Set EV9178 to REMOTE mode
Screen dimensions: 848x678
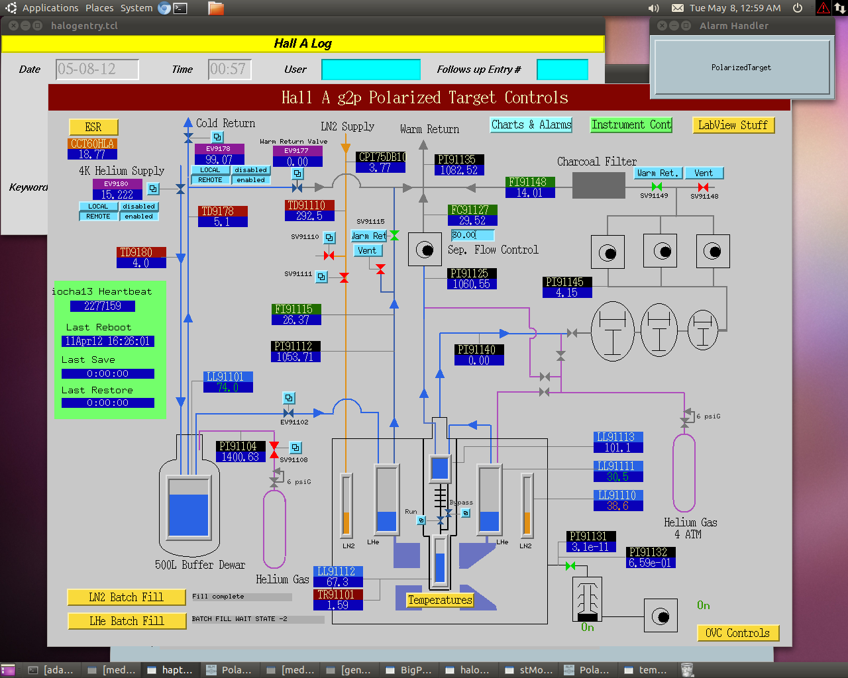click(210, 180)
